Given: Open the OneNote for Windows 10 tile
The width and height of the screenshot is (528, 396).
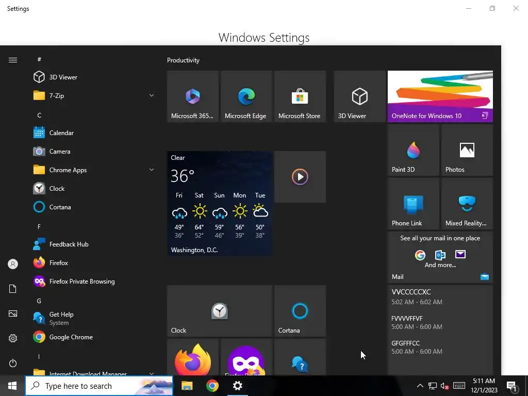Looking at the screenshot, I should coord(440,96).
